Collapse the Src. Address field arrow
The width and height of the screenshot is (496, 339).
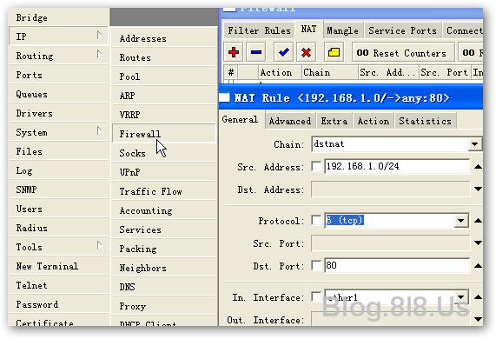click(x=478, y=167)
